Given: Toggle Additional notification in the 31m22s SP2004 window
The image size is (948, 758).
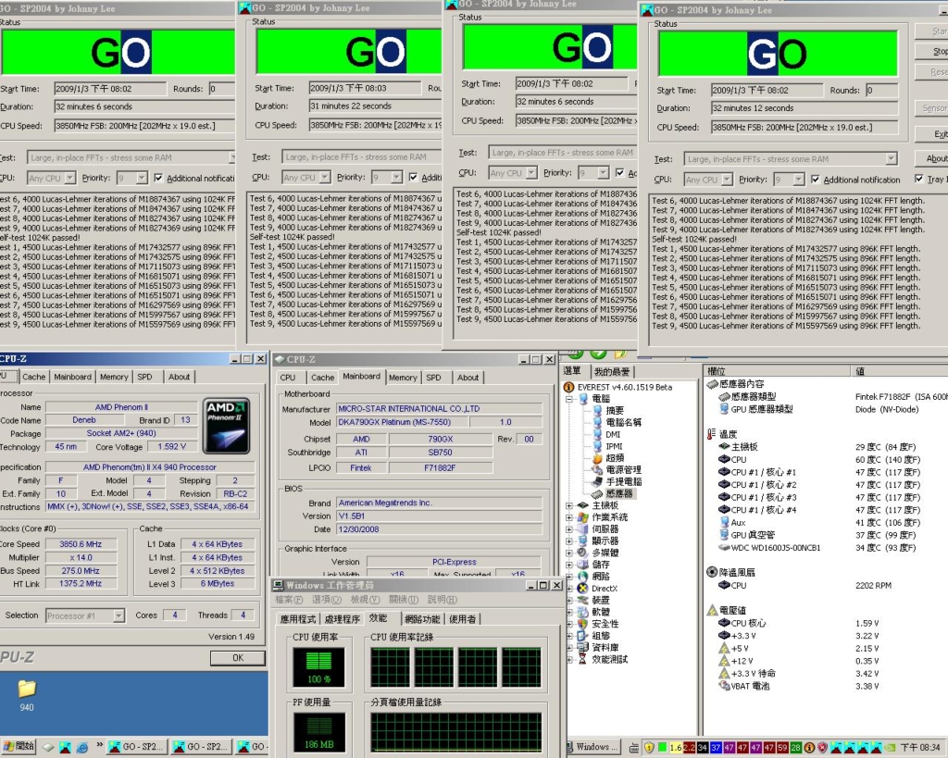Looking at the screenshot, I should pos(414,177).
